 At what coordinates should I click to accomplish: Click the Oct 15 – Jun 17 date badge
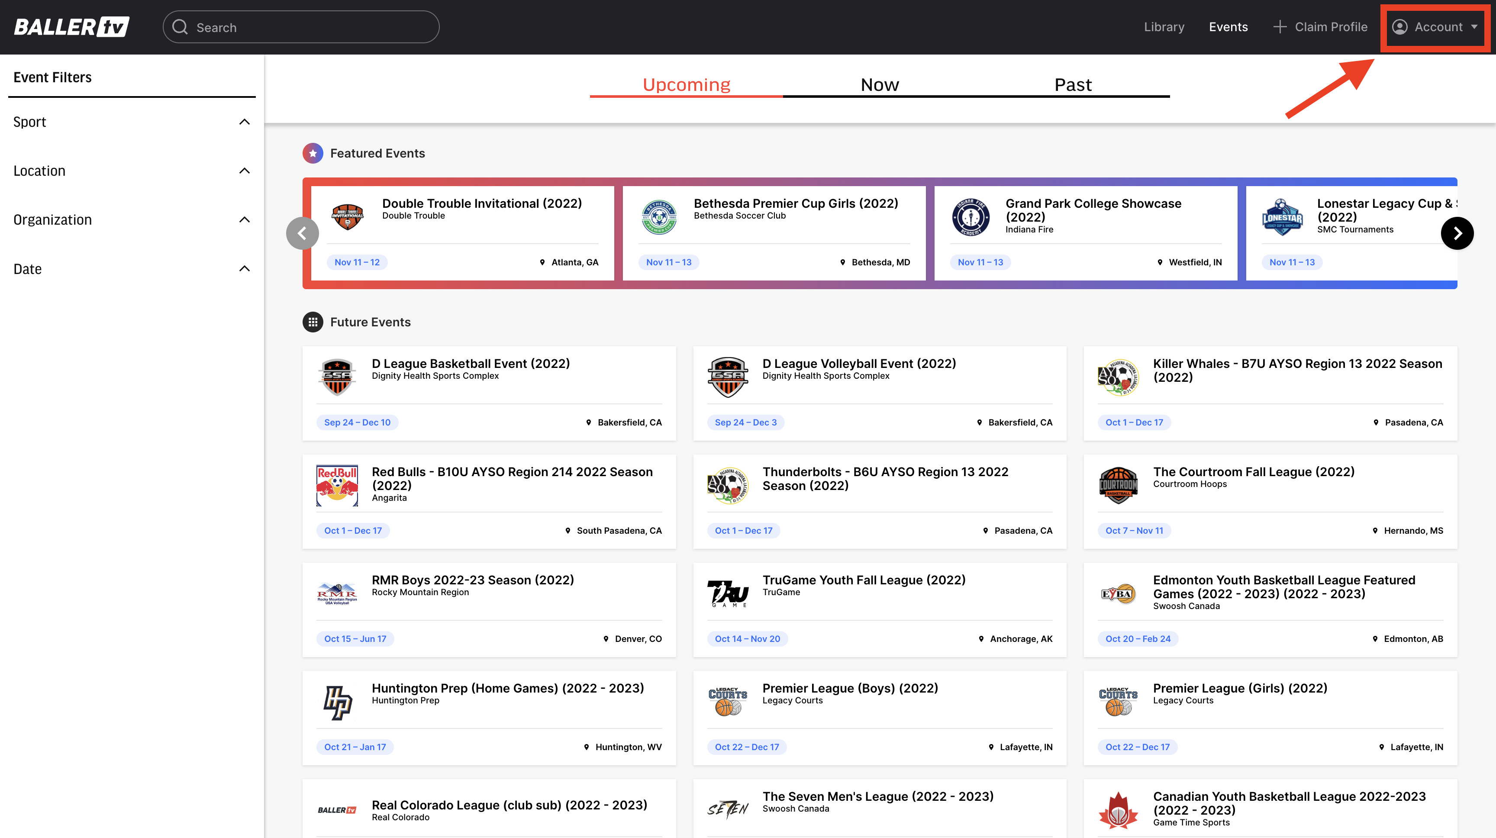pyautogui.click(x=355, y=639)
